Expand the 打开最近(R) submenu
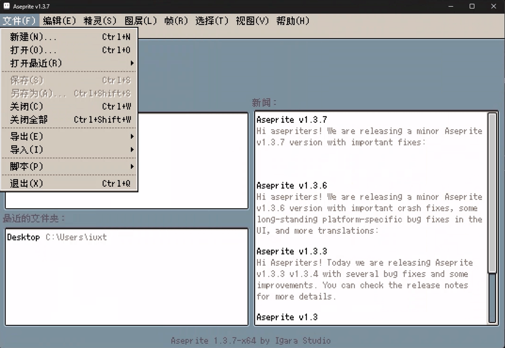505x348 pixels. click(x=69, y=63)
